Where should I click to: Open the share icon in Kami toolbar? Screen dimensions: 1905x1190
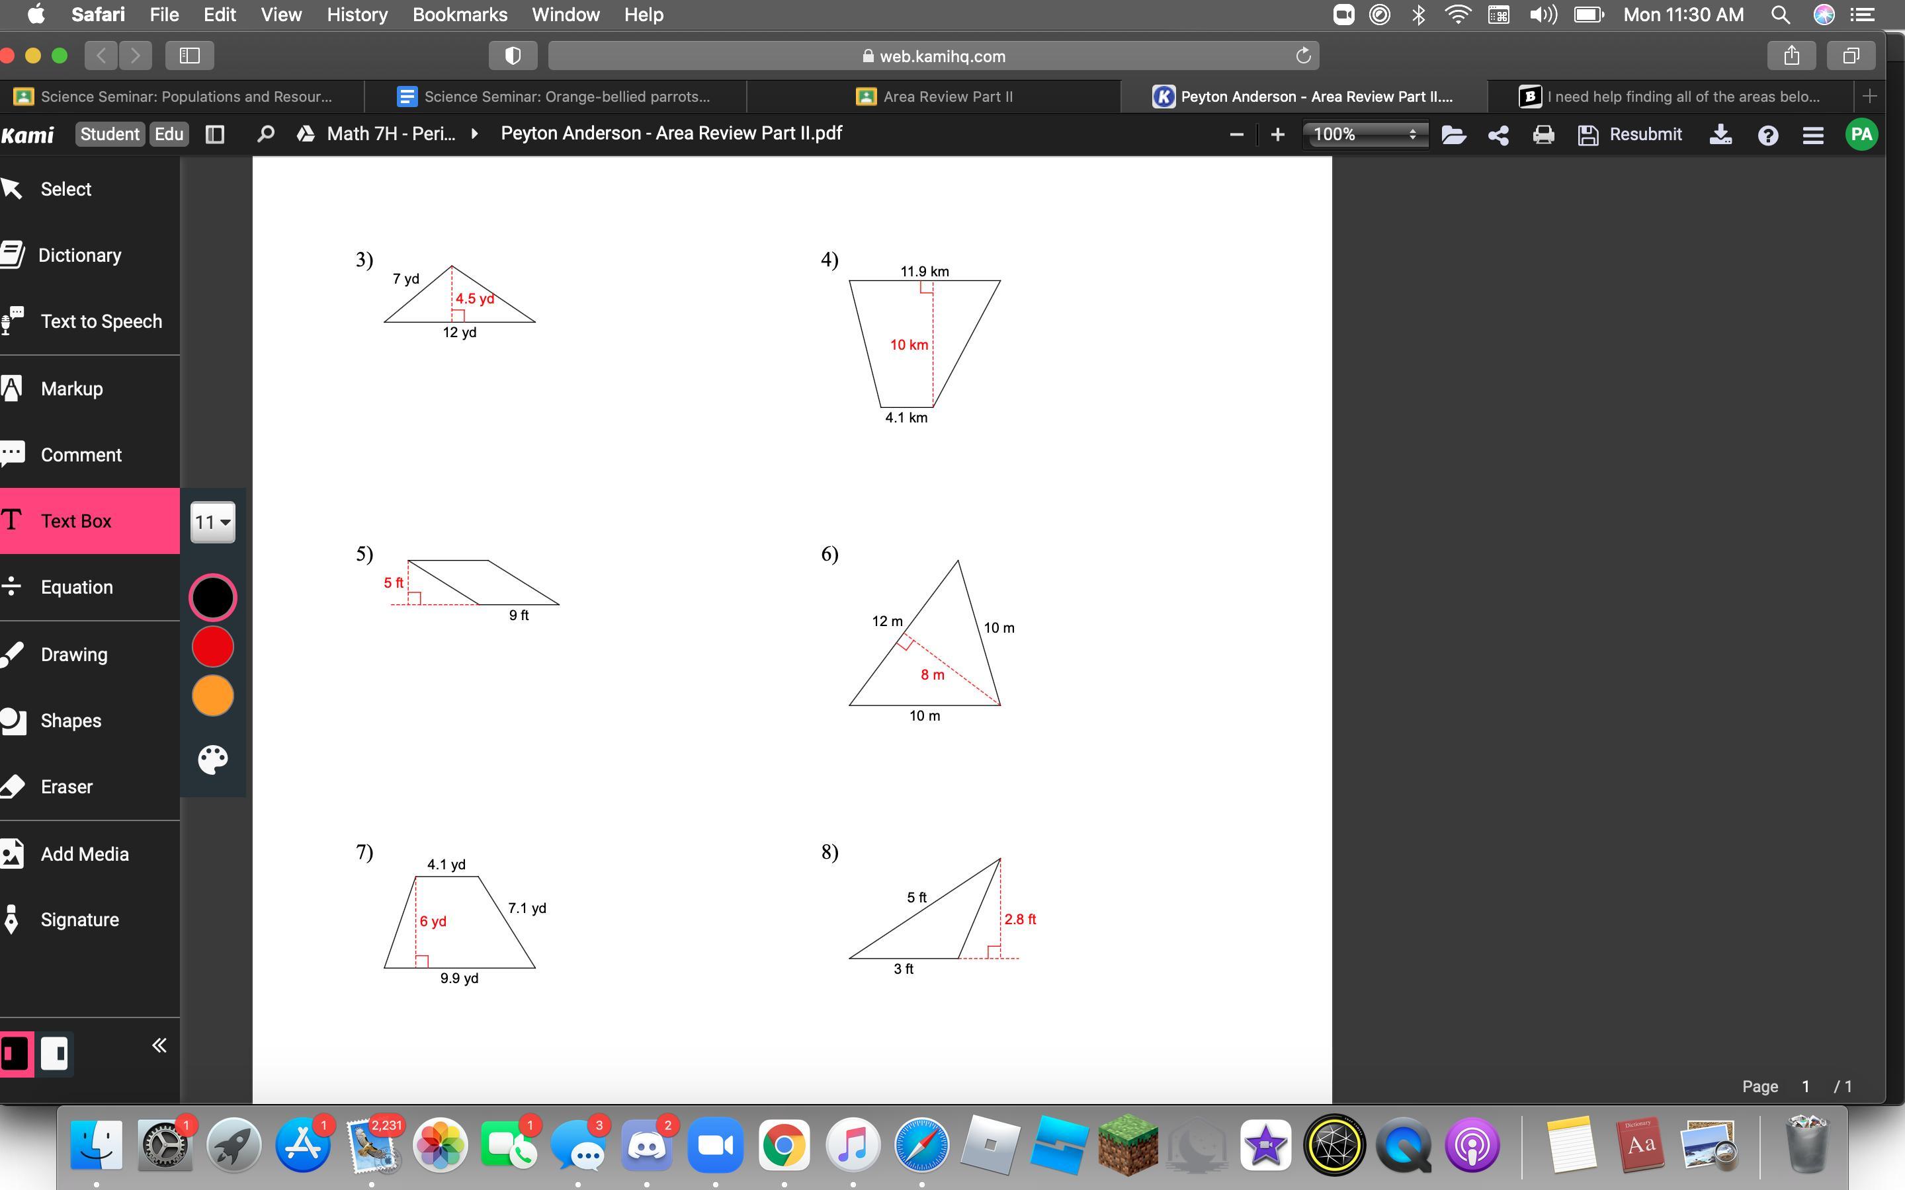[1498, 136]
